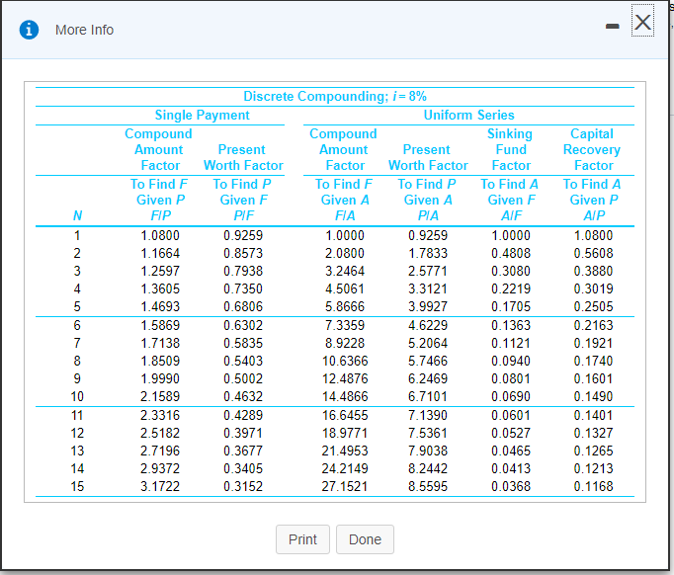Image resolution: width=674 pixels, height=575 pixels.
Task: Click the cell value 0.0527
Action: point(511,433)
